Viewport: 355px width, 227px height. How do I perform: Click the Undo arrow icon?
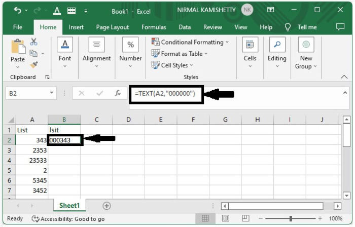point(17,10)
